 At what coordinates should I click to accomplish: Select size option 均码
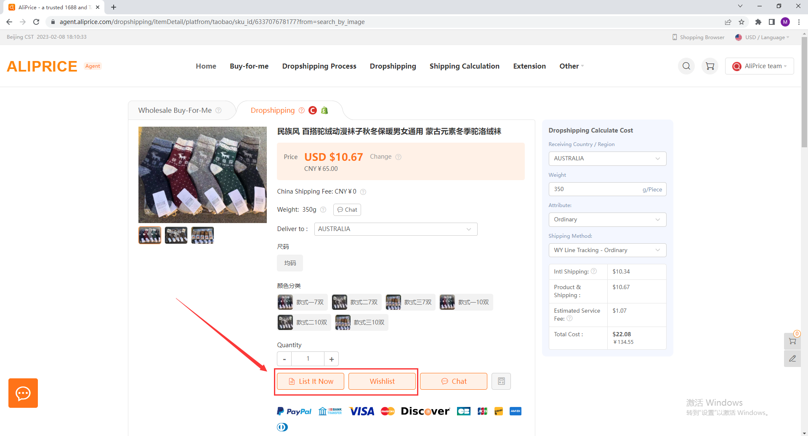290,263
